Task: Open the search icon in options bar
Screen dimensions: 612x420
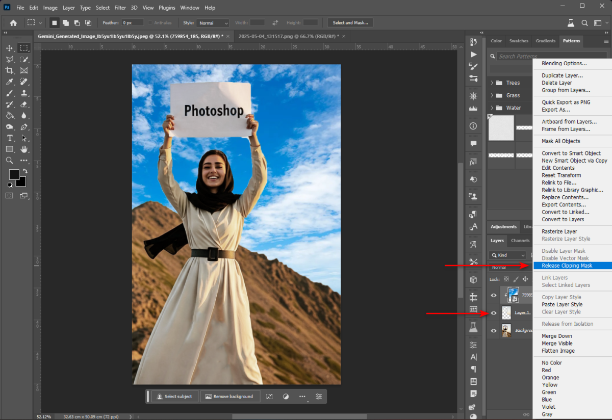Action: pos(584,23)
